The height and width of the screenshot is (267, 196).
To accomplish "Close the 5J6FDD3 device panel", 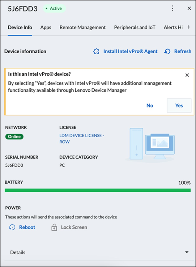I will click(x=189, y=8).
